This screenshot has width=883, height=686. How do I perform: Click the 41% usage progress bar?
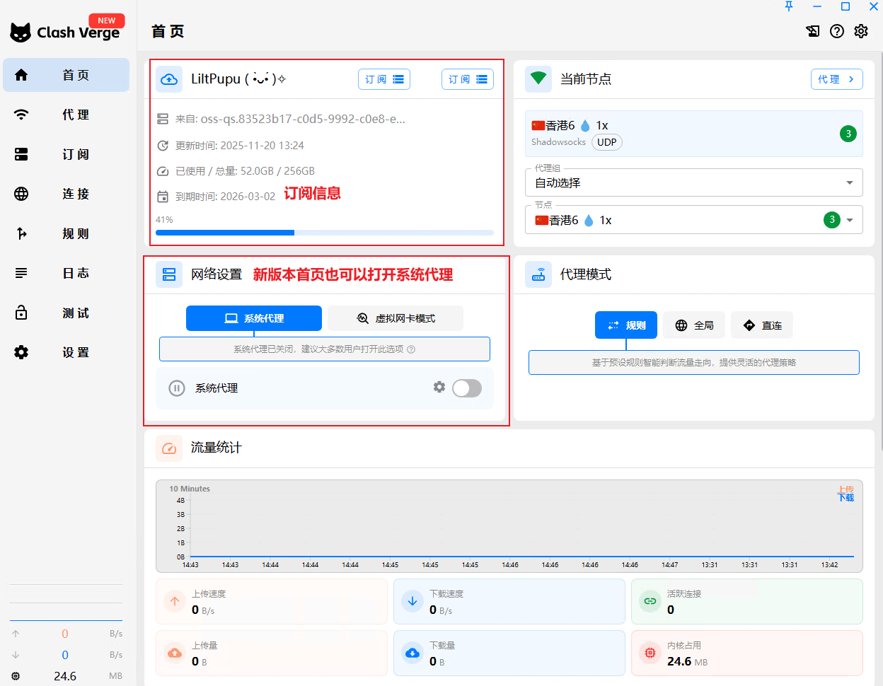(x=324, y=233)
